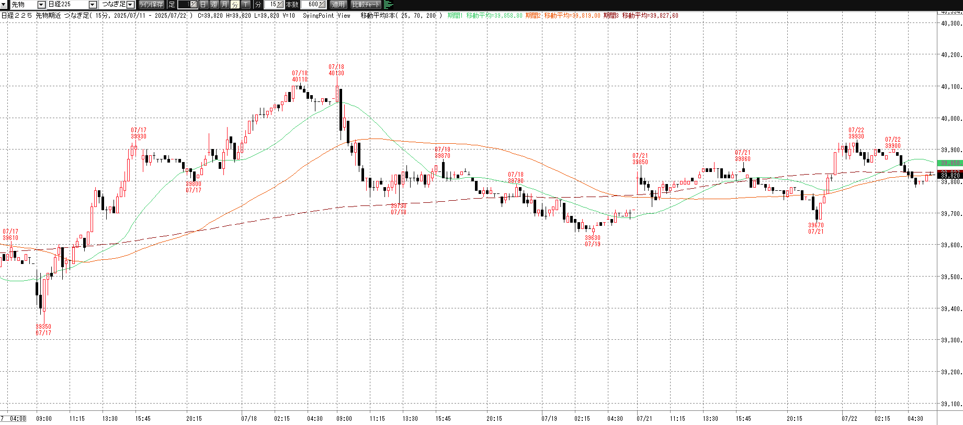Open the calculator icon beside 本数 field
The width and height of the screenshot is (963, 425).
coord(322,5)
